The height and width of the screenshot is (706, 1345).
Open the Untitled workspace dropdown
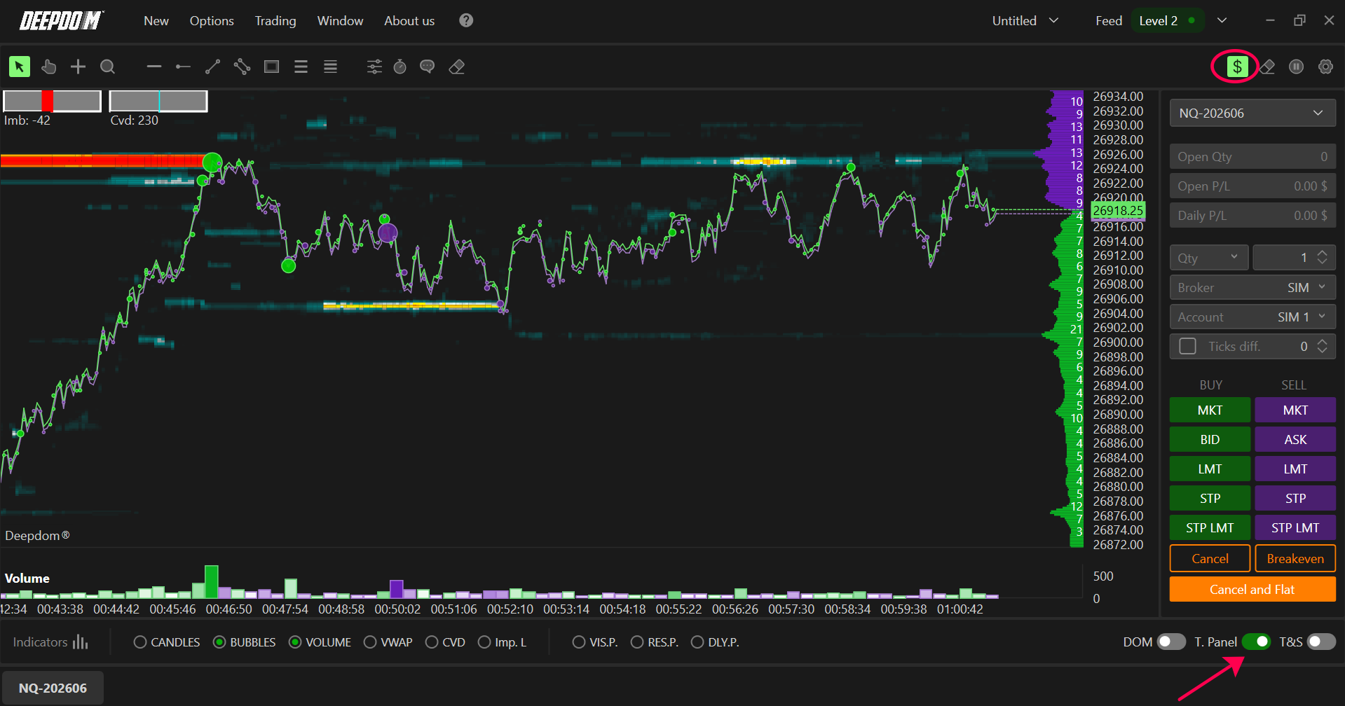click(1025, 20)
